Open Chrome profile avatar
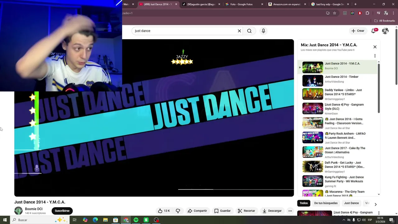 click(386, 13)
